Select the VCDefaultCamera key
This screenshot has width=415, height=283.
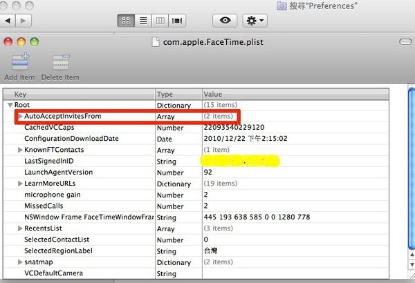[54, 273]
